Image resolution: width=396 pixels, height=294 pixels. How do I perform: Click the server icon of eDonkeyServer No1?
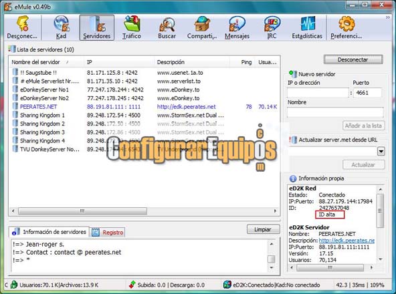point(15,90)
